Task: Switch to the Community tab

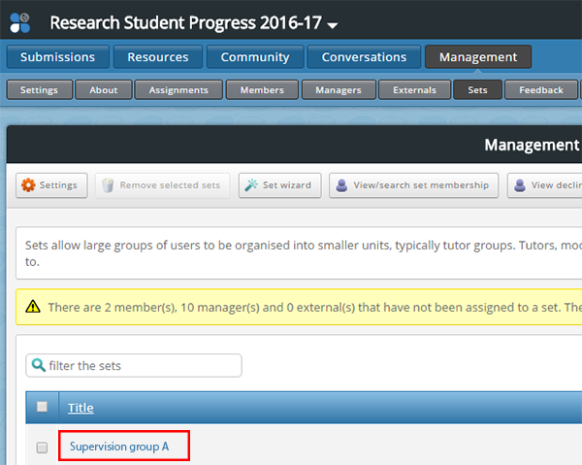Action: pos(255,57)
